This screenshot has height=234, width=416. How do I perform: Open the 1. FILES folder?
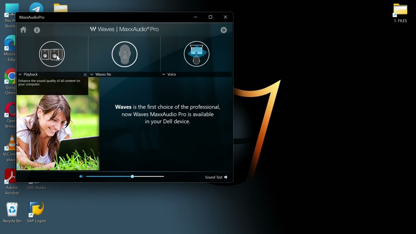click(x=400, y=13)
